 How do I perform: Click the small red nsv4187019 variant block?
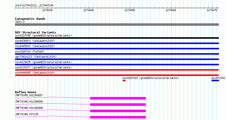point(124,81)
